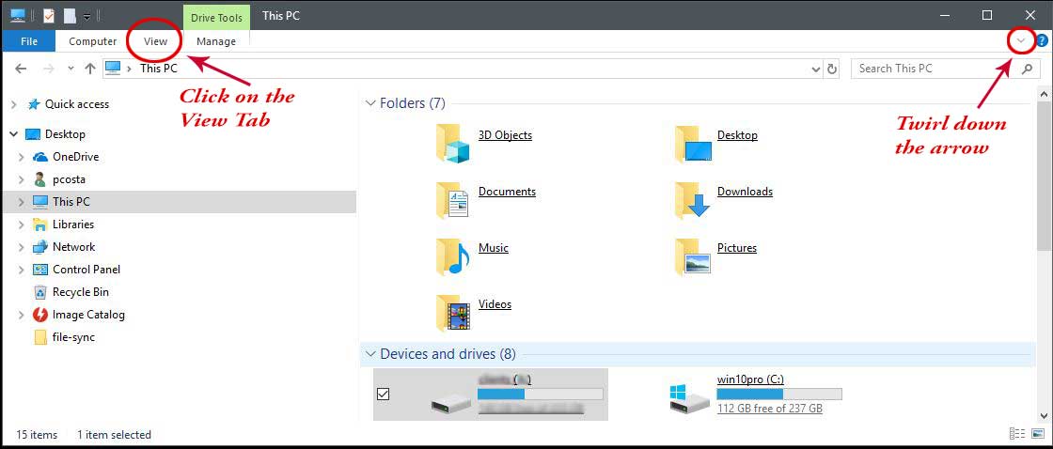This screenshot has width=1053, height=449.
Task: Select the Desktop folder icon in Folders
Action: 692,143
